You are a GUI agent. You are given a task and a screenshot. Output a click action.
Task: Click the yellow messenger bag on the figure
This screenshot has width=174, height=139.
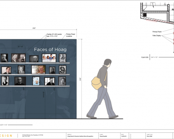97,83
